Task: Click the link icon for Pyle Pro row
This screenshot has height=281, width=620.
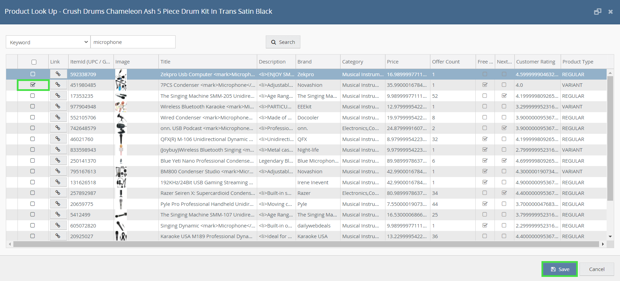Action: (58, 204)
